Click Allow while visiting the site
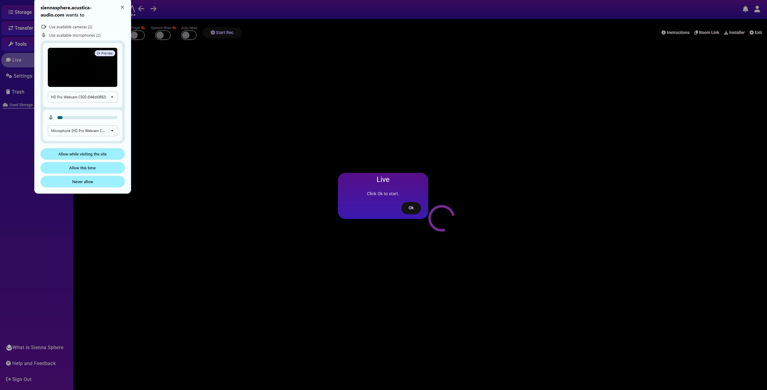The image size is (767, 390). click(x=82, y=154)
